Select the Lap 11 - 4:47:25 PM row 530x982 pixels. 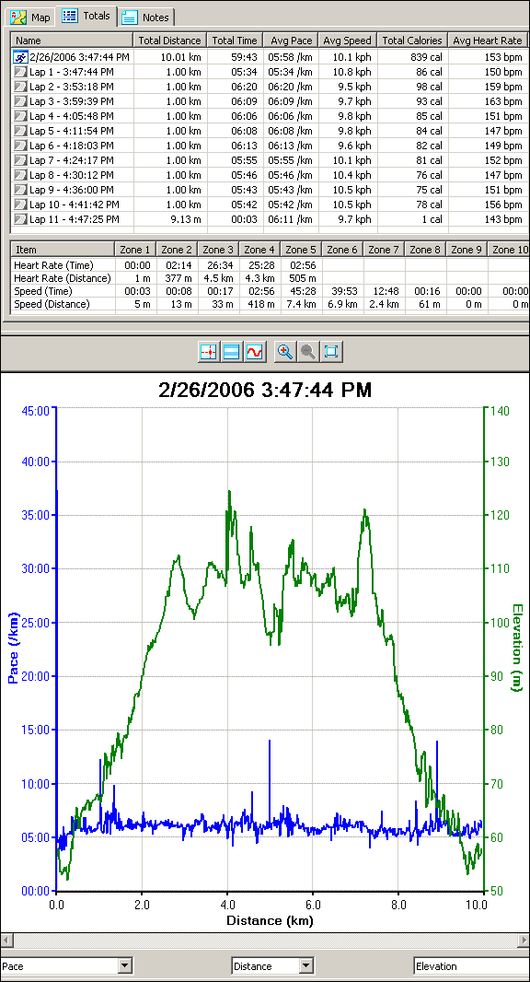[269, 219]
